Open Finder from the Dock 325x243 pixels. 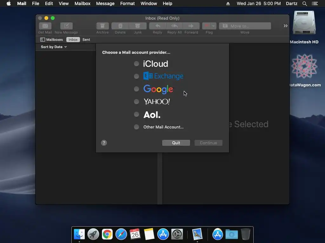pos(79,234)
